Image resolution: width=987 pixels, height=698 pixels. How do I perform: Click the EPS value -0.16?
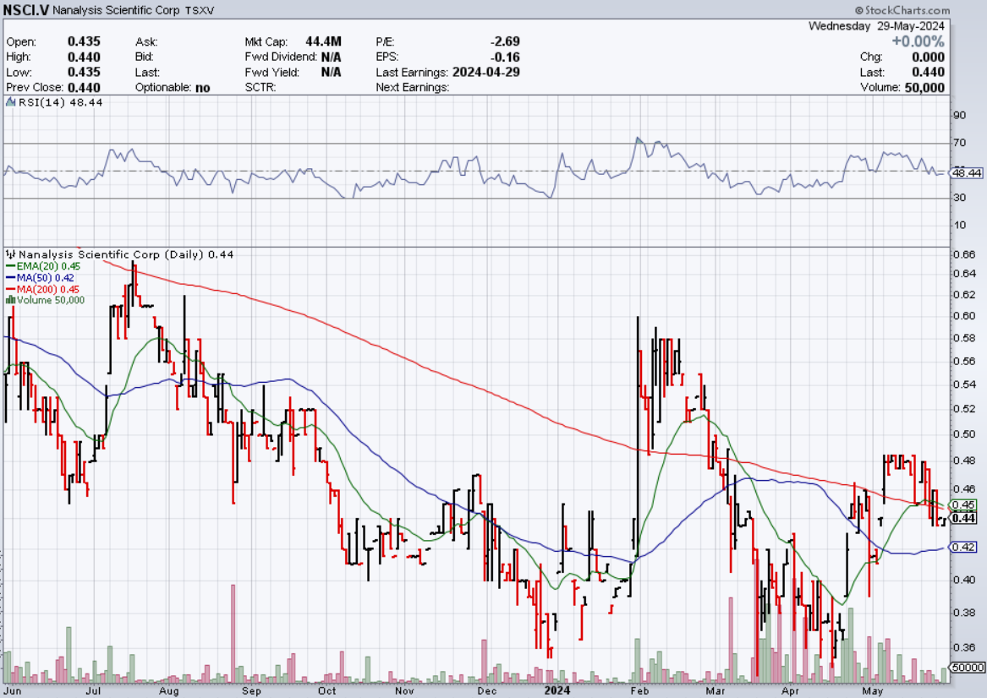click(505, 57)
